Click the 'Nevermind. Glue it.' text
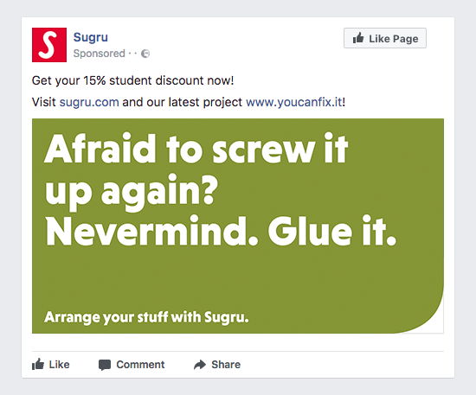Viewport: 476px width, 395px height. tap(221, 231)
